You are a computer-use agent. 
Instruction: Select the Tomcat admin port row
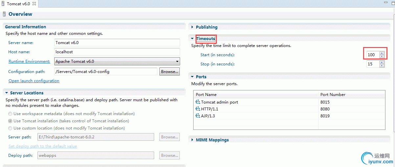pyautogui.click(x=289, y=102)
